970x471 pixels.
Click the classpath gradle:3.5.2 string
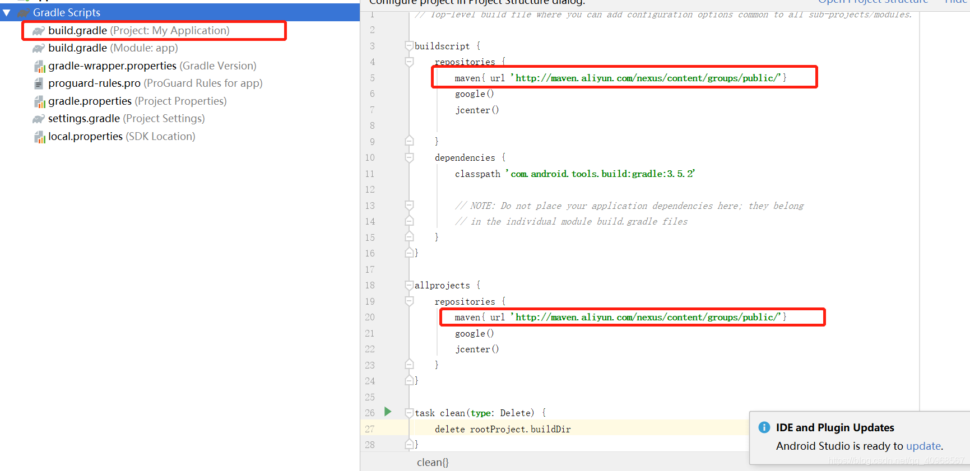tap(600, 174)
